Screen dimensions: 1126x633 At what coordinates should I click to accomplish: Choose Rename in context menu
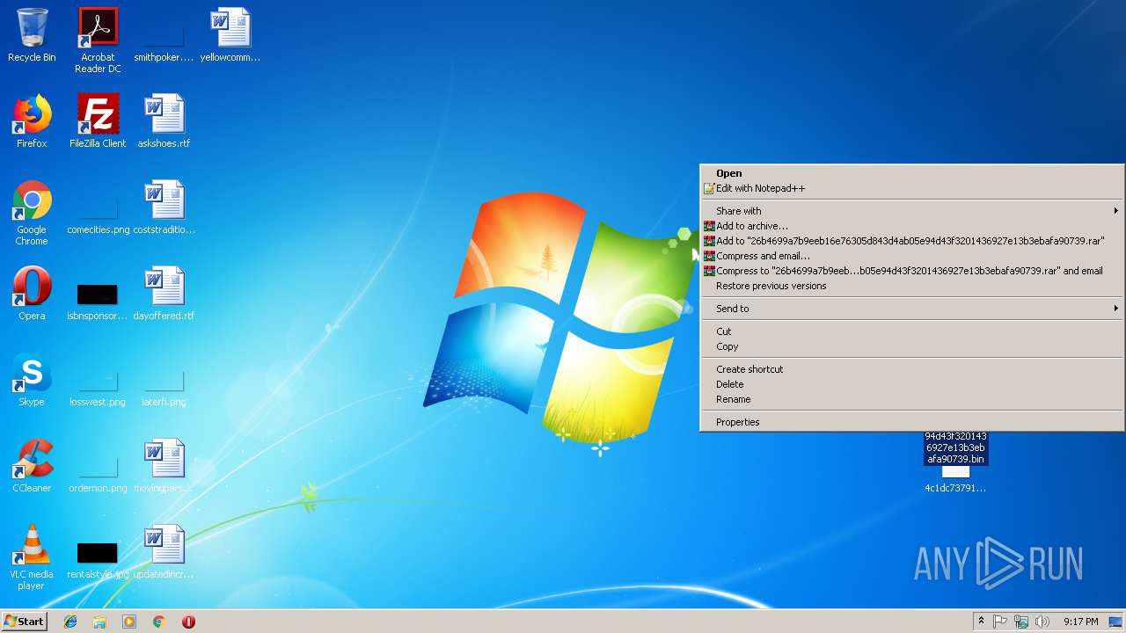click(912, 399)
